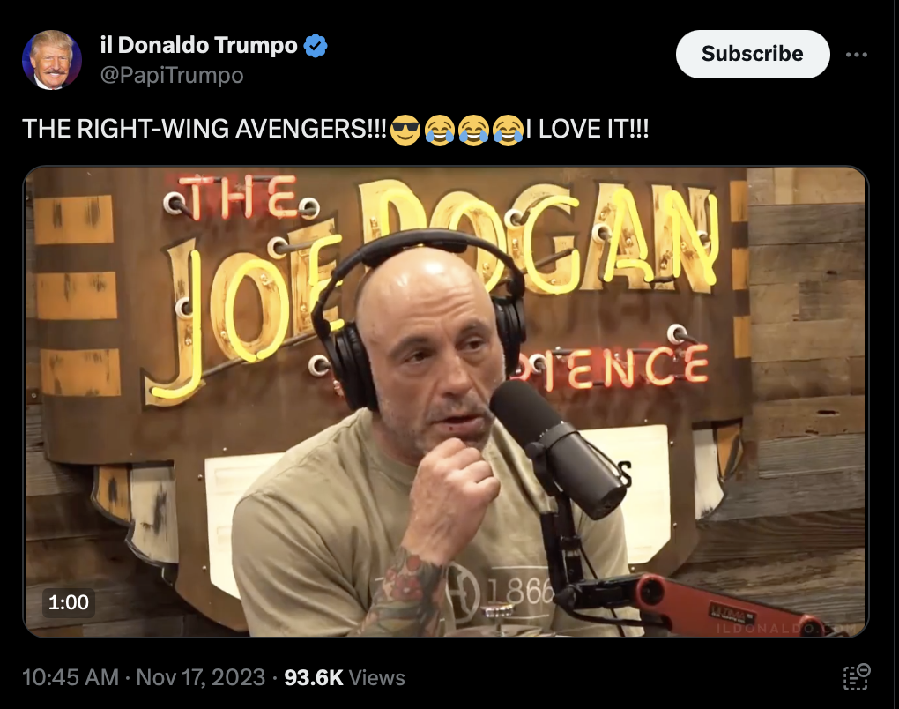Open the three-dot more options menu
899x709 pixels.
pyautogui.click(x=856, y=55)
